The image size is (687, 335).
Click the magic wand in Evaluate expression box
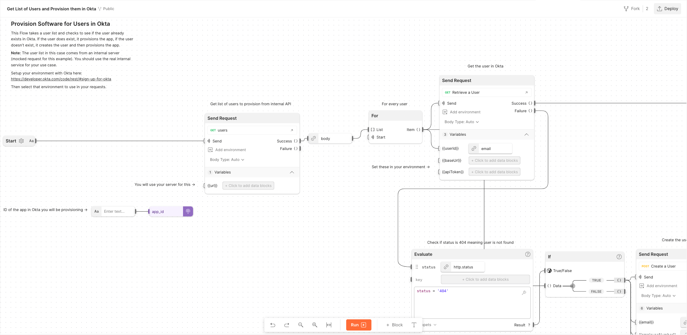[524, 293]
